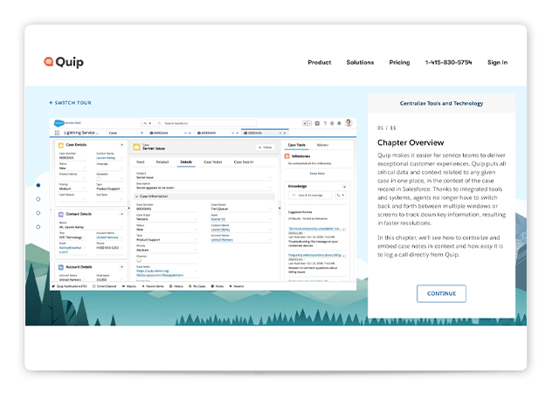The width and height of the screenshot is (552, 398).
Task: Click the Continue button
Action: point(441,293)
